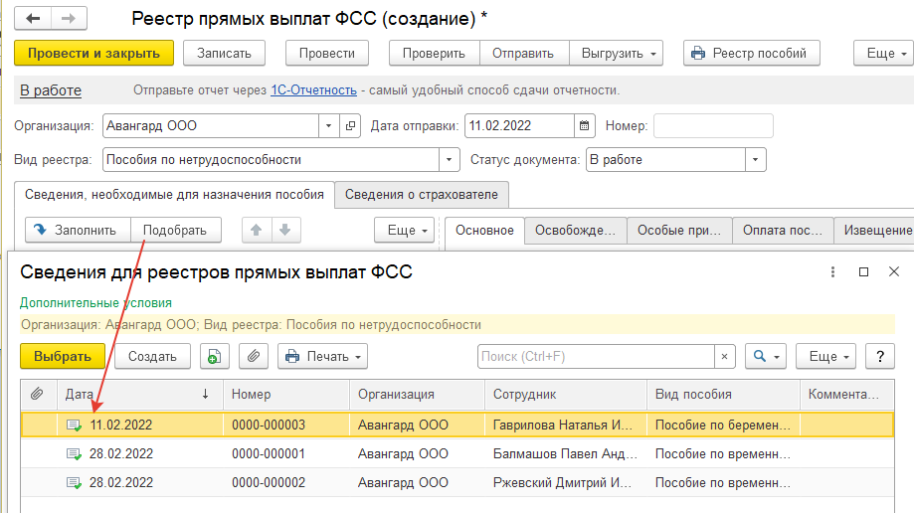Clear the search field with X
Screen dimensions: 914x513
[725, 356]
